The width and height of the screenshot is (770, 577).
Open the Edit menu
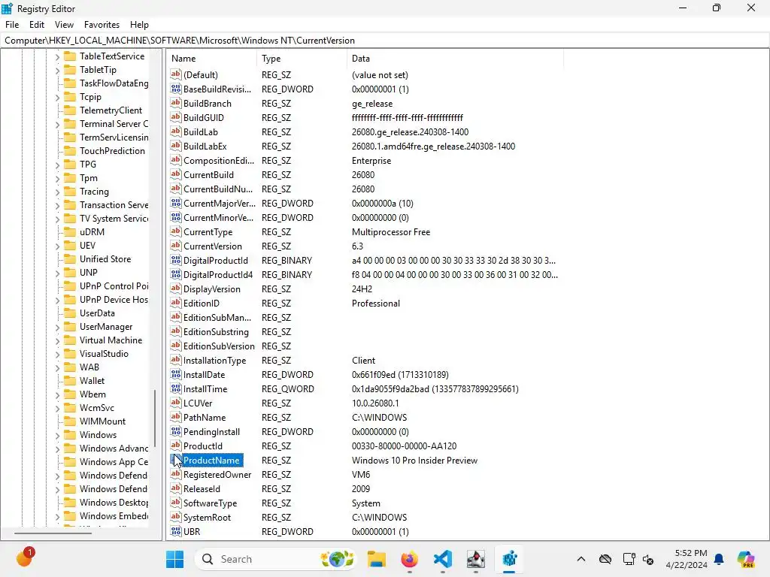tap(36, 25)
